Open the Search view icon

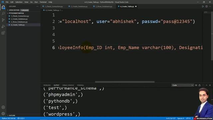(x=3, y=13)
